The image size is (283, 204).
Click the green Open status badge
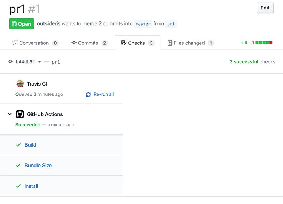point(22,24)
